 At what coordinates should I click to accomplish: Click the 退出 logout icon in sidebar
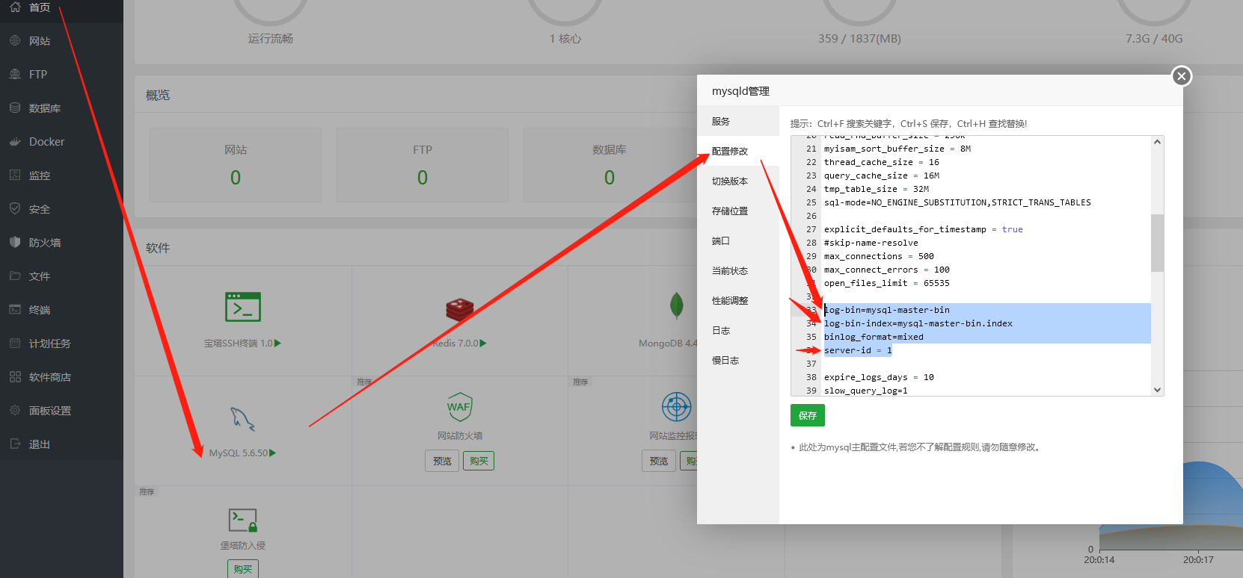click(15, 444)
